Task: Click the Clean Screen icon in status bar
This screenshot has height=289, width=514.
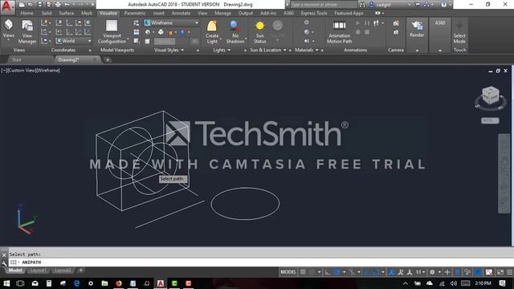Action: [500, 272]
